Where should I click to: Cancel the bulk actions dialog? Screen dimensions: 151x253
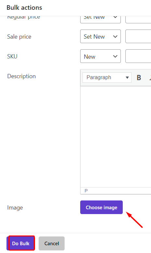(52, 244)
